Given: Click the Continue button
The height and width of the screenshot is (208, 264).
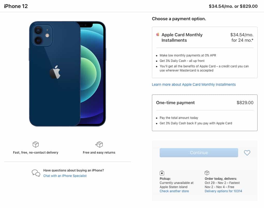Looking at the screenshot, I should click(199, 153).
